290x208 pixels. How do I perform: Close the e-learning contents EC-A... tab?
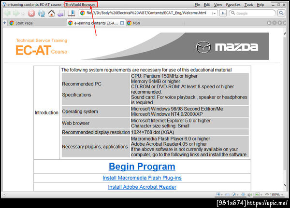point(122,23)
